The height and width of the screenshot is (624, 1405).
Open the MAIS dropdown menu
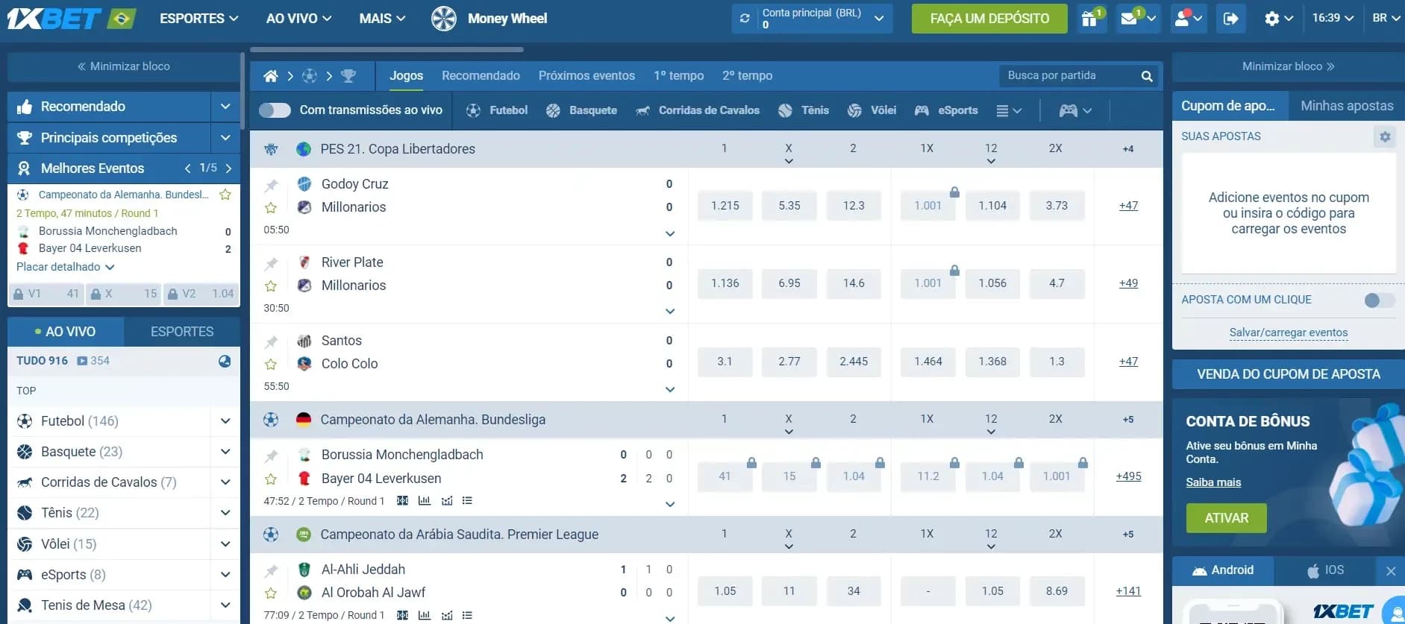[382, 19]
